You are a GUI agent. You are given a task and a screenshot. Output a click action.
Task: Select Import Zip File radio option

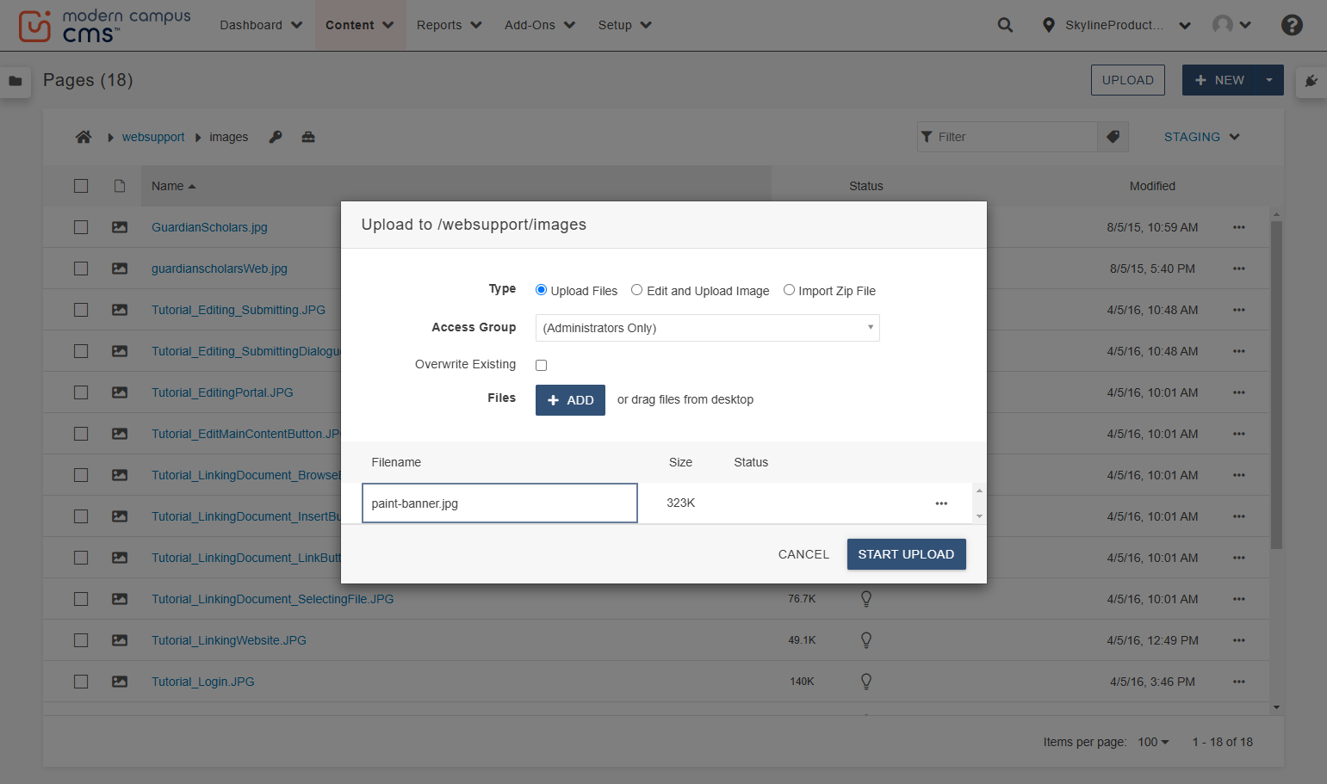[789, 290]
